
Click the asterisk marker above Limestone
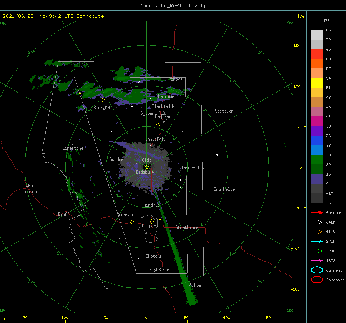click(x=73, y=145)
